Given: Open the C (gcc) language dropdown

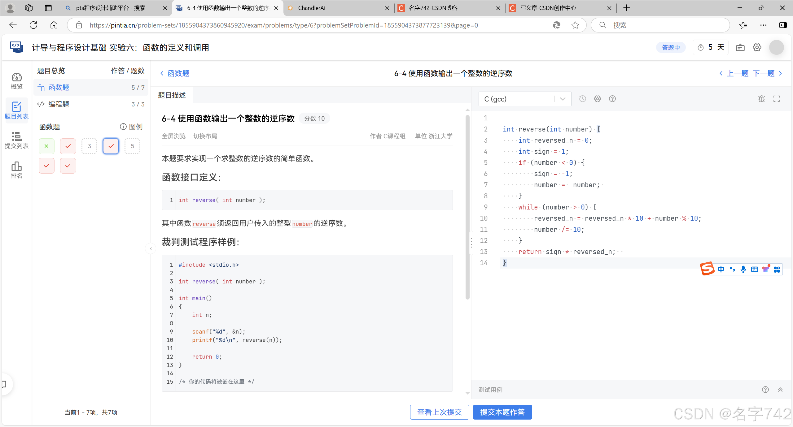Looking at the screenshot, I should pos(562,98).
